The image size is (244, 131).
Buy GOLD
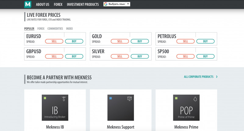point(140,41)
